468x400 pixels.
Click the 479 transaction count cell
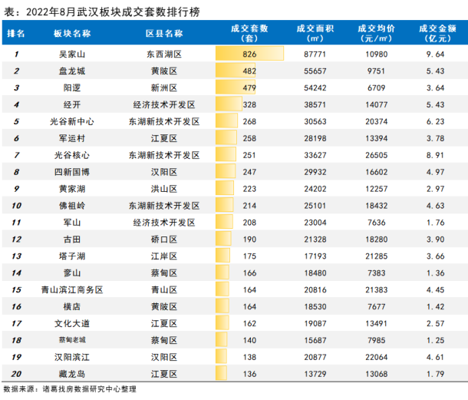coord(249,88)
